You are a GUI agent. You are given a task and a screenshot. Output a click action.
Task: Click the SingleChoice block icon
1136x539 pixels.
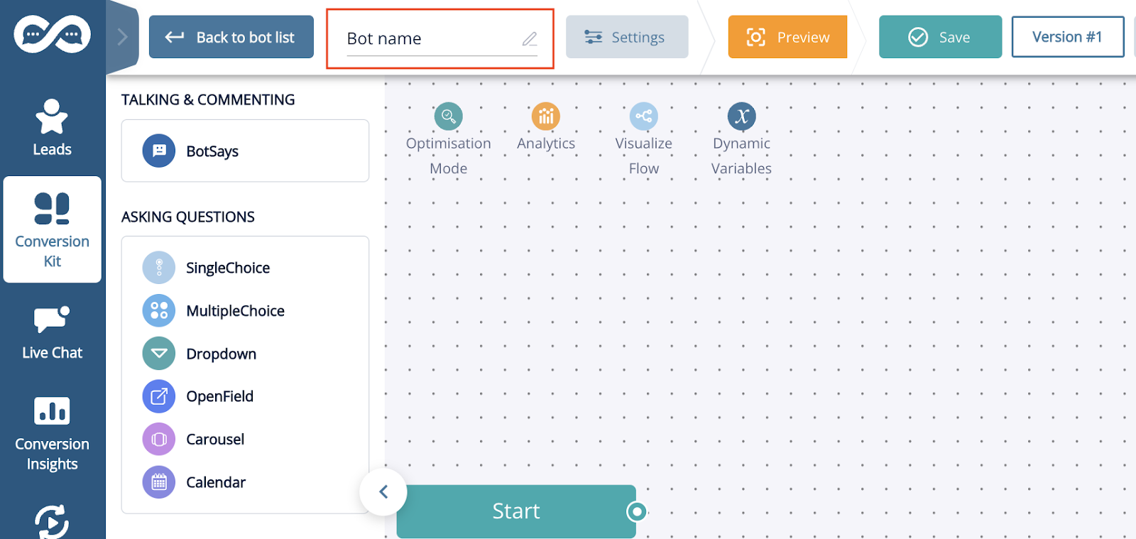click(x=159, y=268)
